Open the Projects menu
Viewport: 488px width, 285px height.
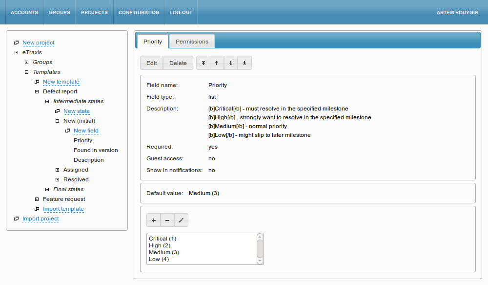tap(94, 13)
